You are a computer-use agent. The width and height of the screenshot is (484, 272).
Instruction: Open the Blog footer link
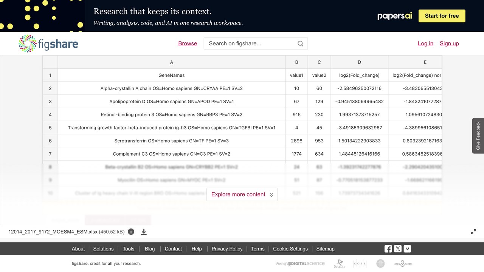coord(150,249)
